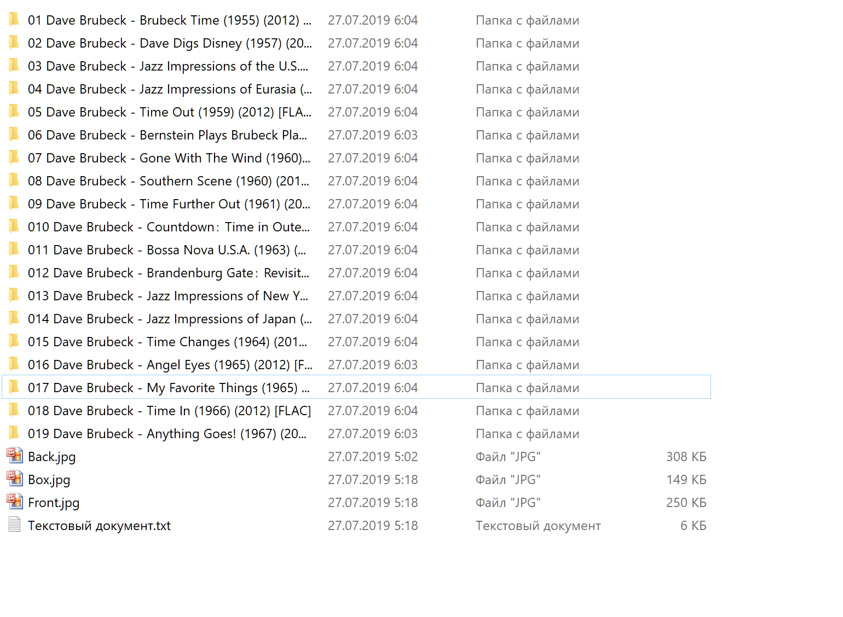Select folder name '05 Dave Brubeck - Time Out (1959)'
843x617 pixels.
[x=170, y=112]
